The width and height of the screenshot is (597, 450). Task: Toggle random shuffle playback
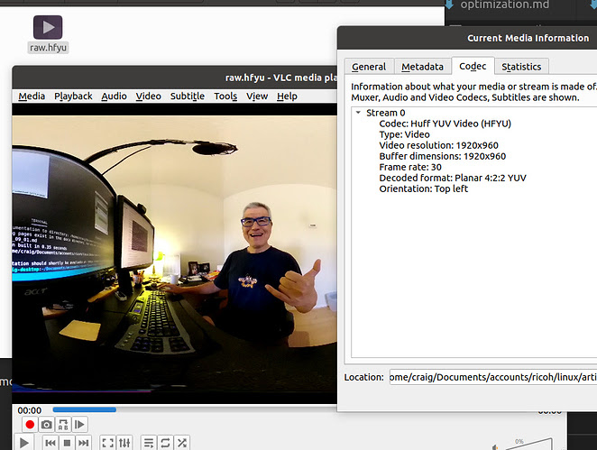(182, 443)
